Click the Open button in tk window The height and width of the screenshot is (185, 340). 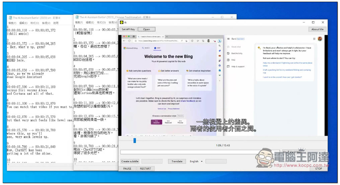(147, 29)
